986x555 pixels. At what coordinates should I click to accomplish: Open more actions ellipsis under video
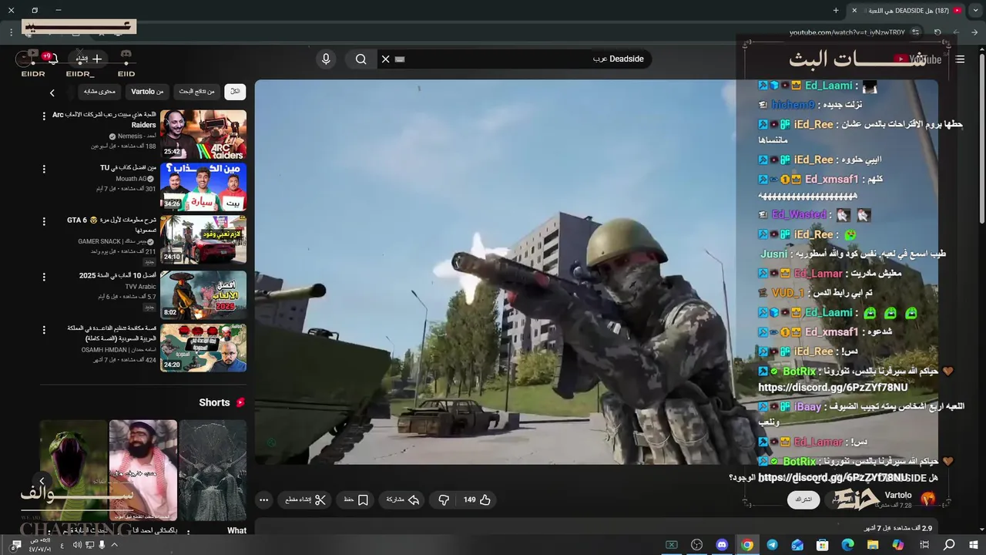[x=264, y=499]
